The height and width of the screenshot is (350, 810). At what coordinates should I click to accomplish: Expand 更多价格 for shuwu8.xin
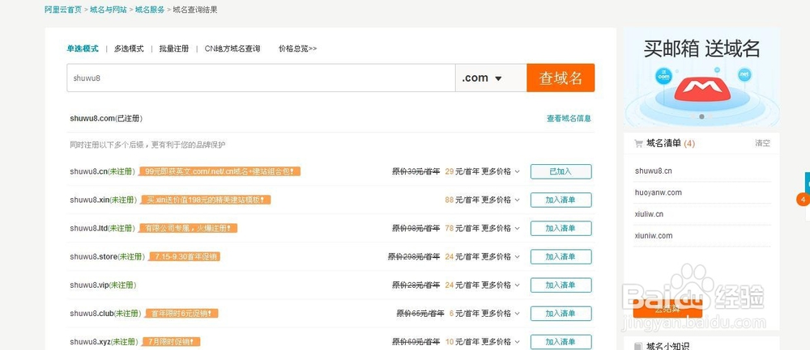[x=501, y=200]
